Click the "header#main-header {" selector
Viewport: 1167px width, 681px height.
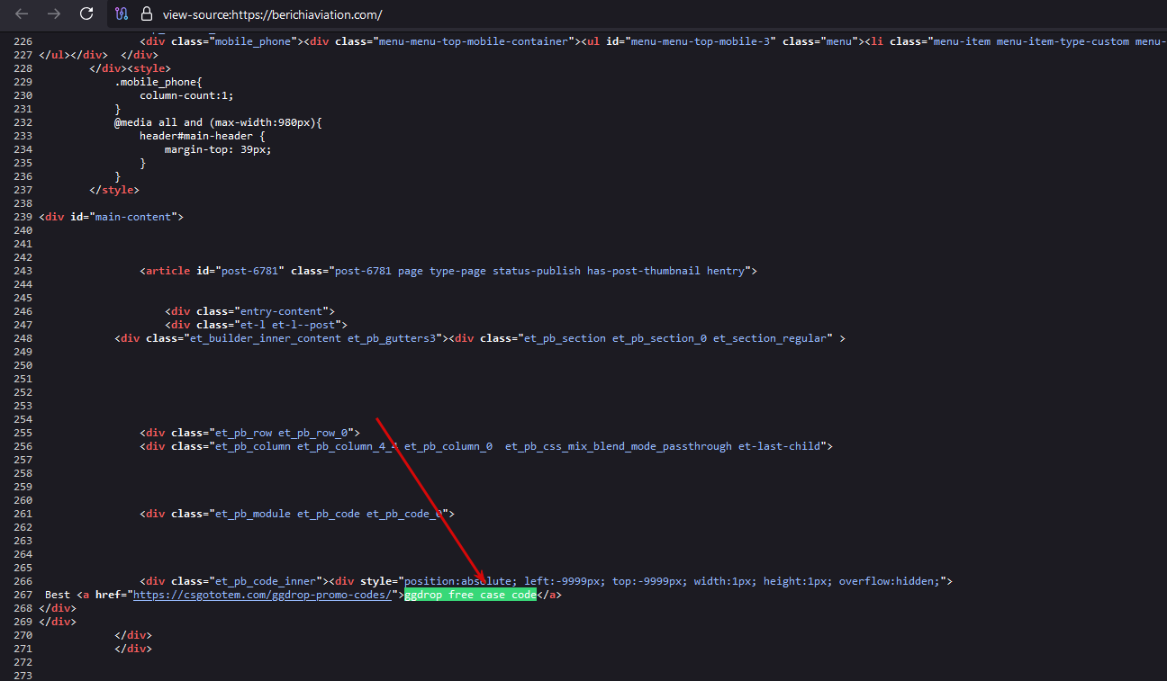tap(203, 136)
